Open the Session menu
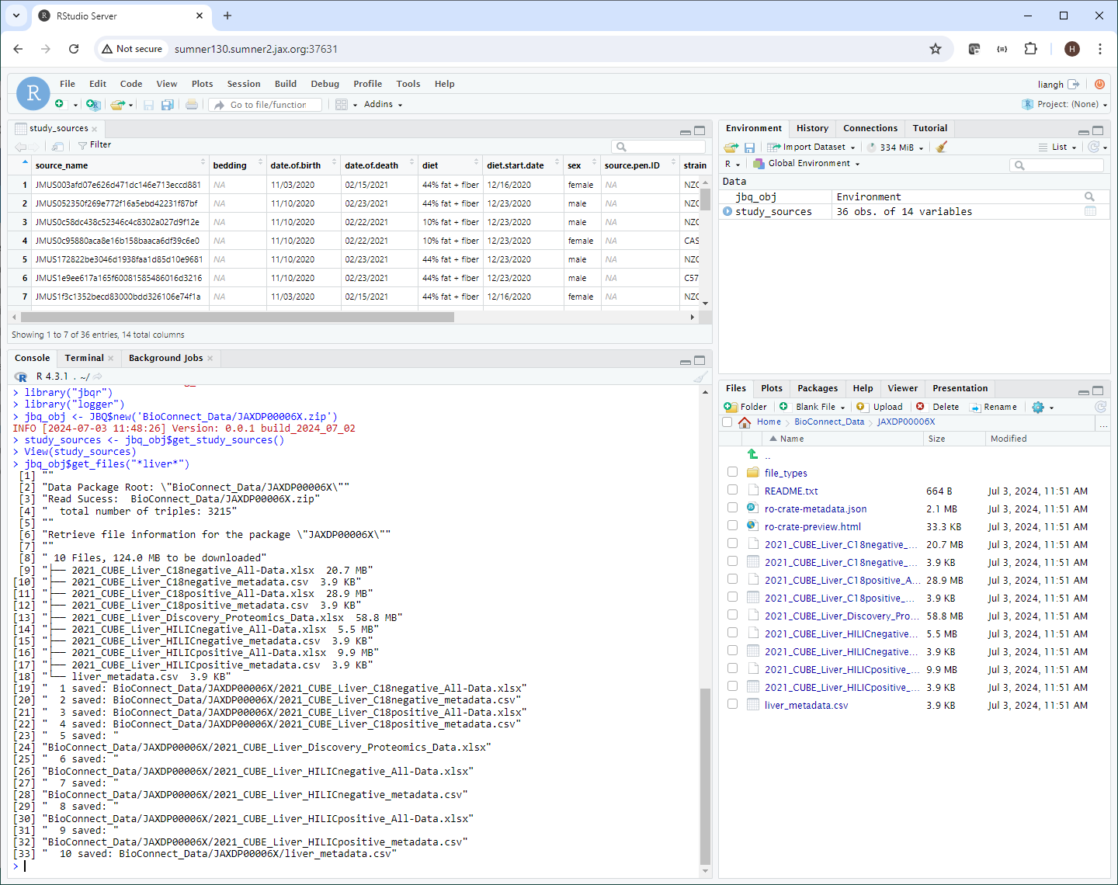 (243, 83)
